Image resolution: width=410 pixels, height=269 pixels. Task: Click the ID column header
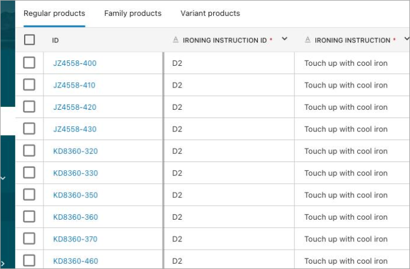(55, 41)
